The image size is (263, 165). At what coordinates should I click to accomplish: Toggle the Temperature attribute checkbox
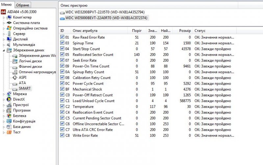point(62,107)
